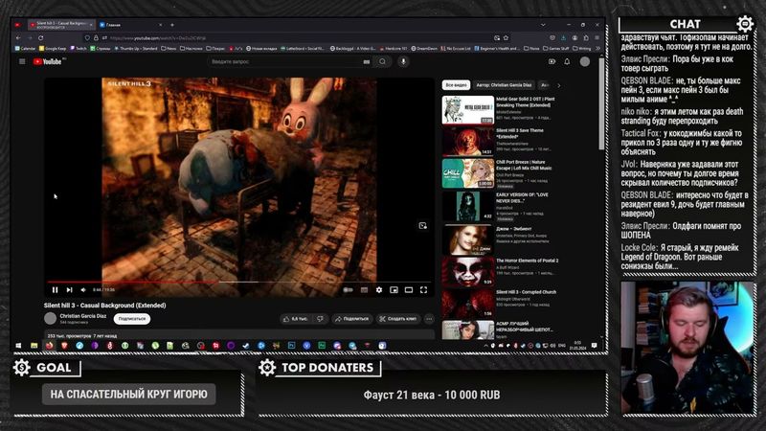Switch to theater mode icon
The height and width of the screenshot is (431, 766).
(409, 290)
